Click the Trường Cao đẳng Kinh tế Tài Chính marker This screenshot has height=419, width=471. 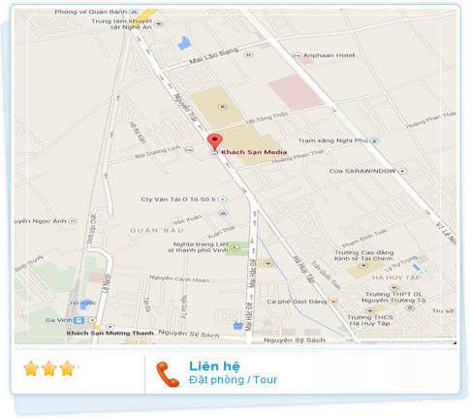pyautogui.click(x=363, y=266)
